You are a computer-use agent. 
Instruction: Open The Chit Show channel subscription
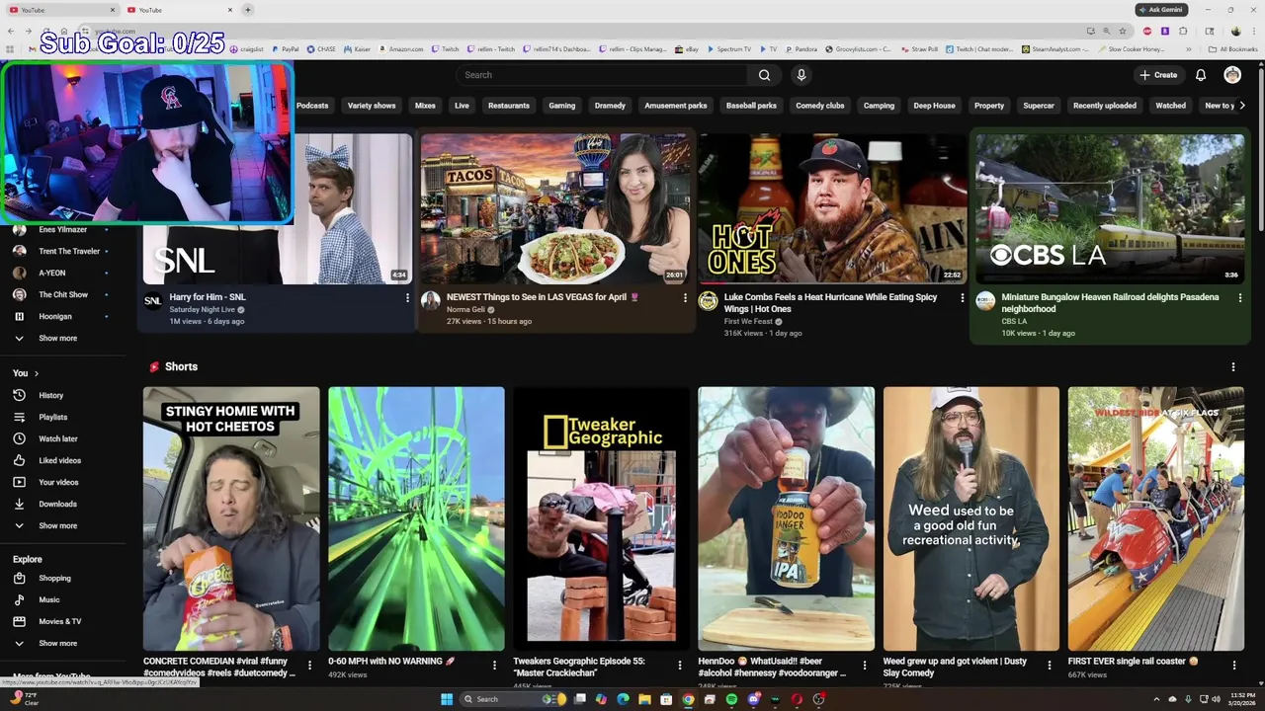(x=63, y=294)
